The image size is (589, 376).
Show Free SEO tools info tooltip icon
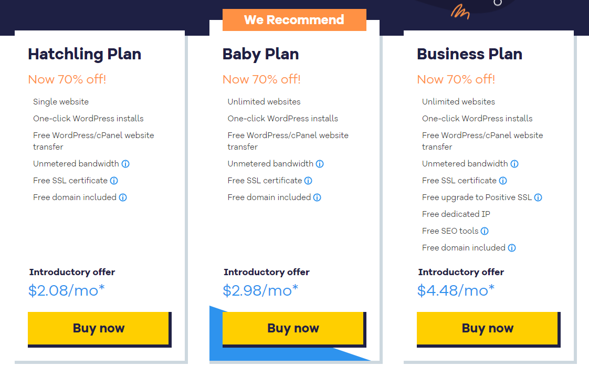485,231
